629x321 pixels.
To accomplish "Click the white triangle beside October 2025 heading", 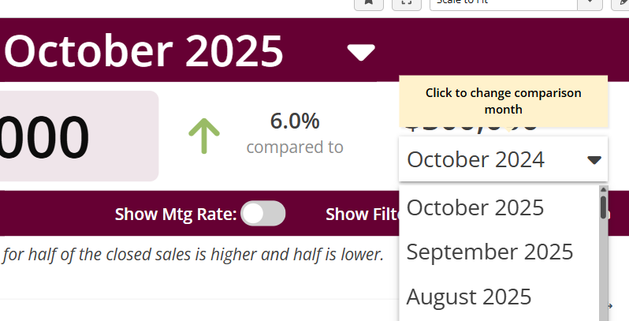I will pos(361,53).
